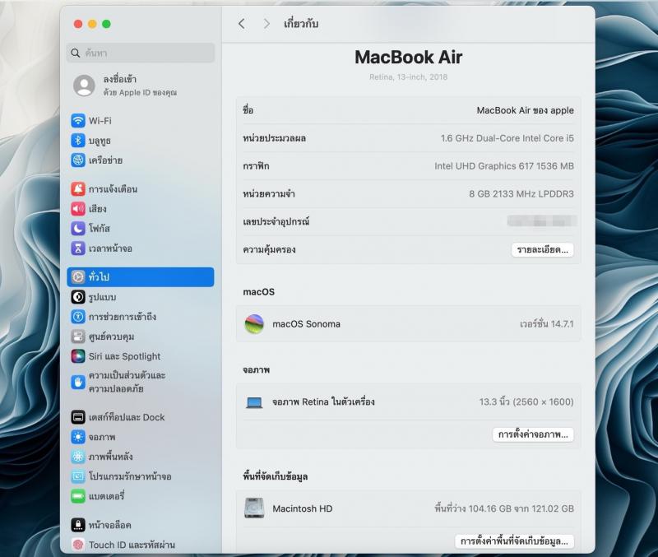The width and height of the screenshot is (658, 557).
Task: Close the window with red button
Action: click(x=78, y=24)
